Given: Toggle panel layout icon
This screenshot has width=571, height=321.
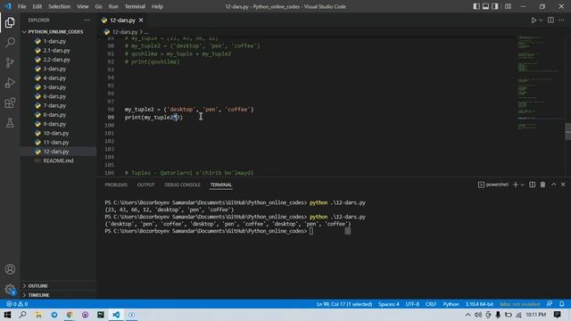Looking at the screenshot, I should pos(485,6).
